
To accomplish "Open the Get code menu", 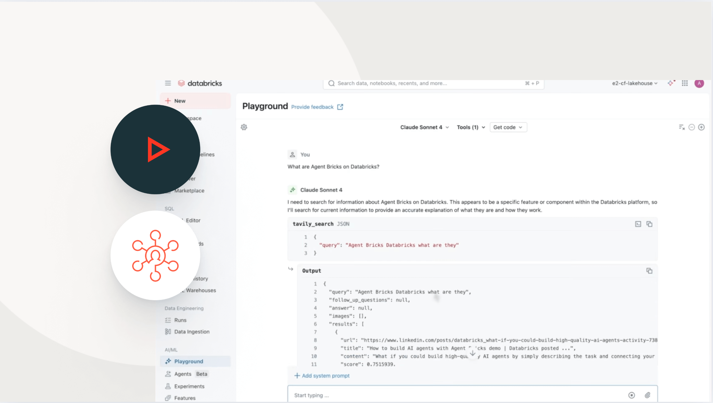I will (508, 127).
